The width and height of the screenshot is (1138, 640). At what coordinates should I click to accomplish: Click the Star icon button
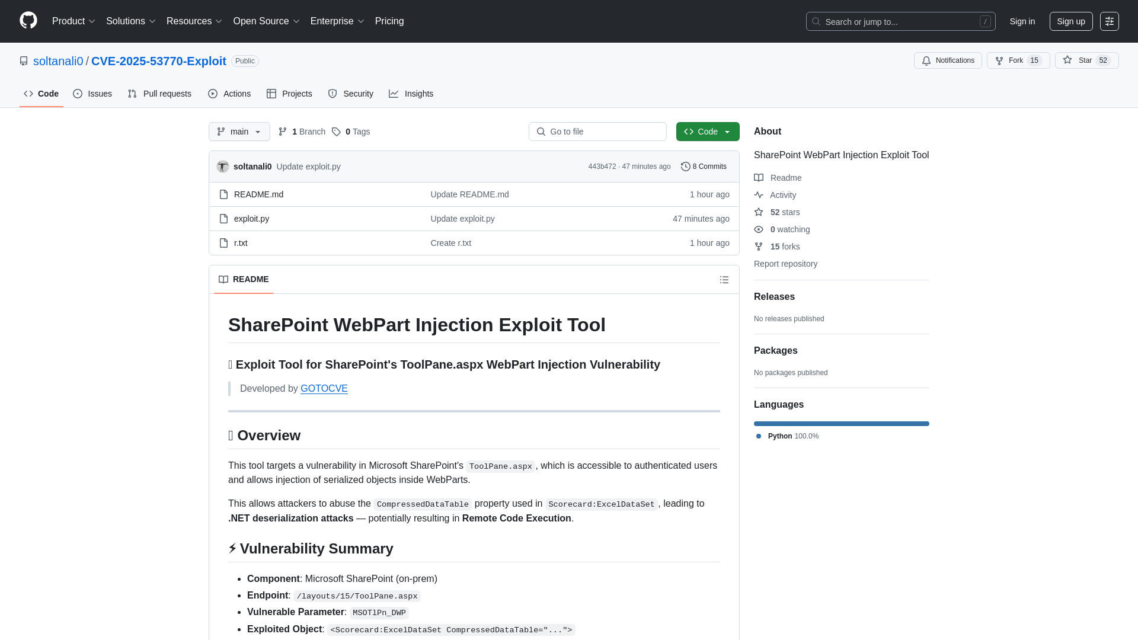pos(1067,60)
